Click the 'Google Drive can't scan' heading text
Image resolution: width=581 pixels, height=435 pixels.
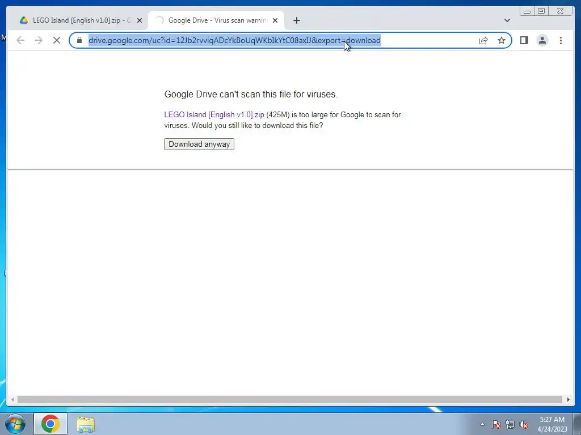[x=251, y=95]
